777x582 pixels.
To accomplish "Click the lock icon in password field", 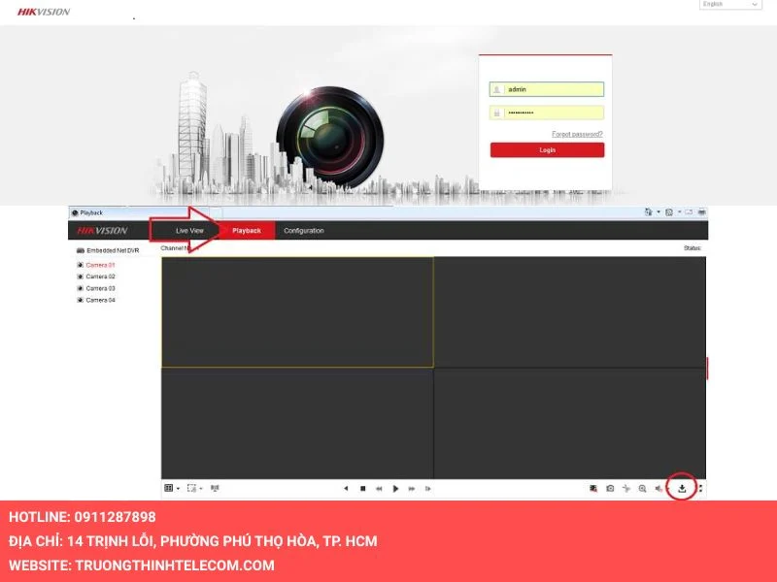I will (496, 113).
